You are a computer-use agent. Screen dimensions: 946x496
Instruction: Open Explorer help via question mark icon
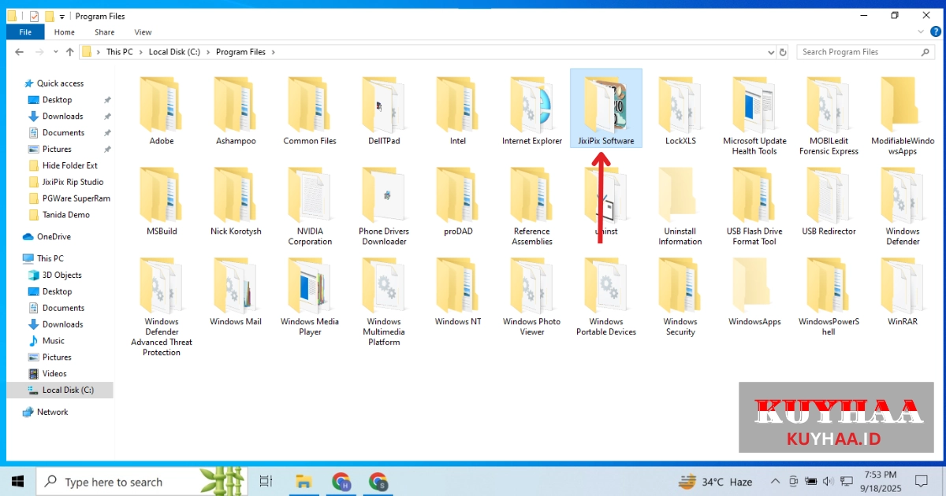tap(936, 31)
